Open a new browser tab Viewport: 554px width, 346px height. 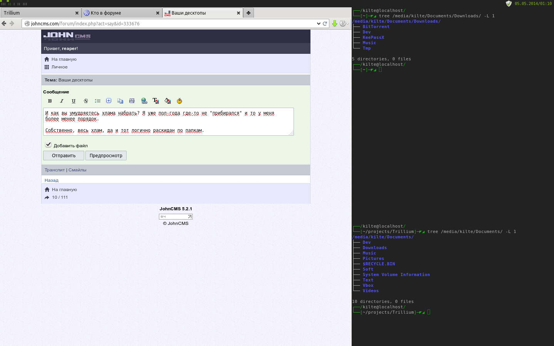pyautogui.click(x=249, y=13)
